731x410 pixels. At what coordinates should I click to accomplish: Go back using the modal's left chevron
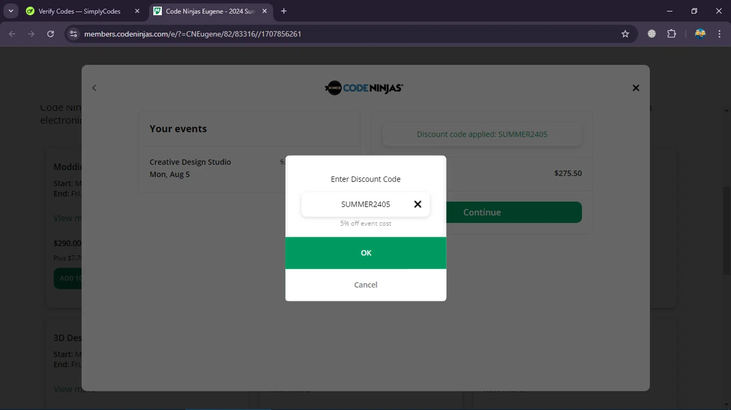[95, 88]
